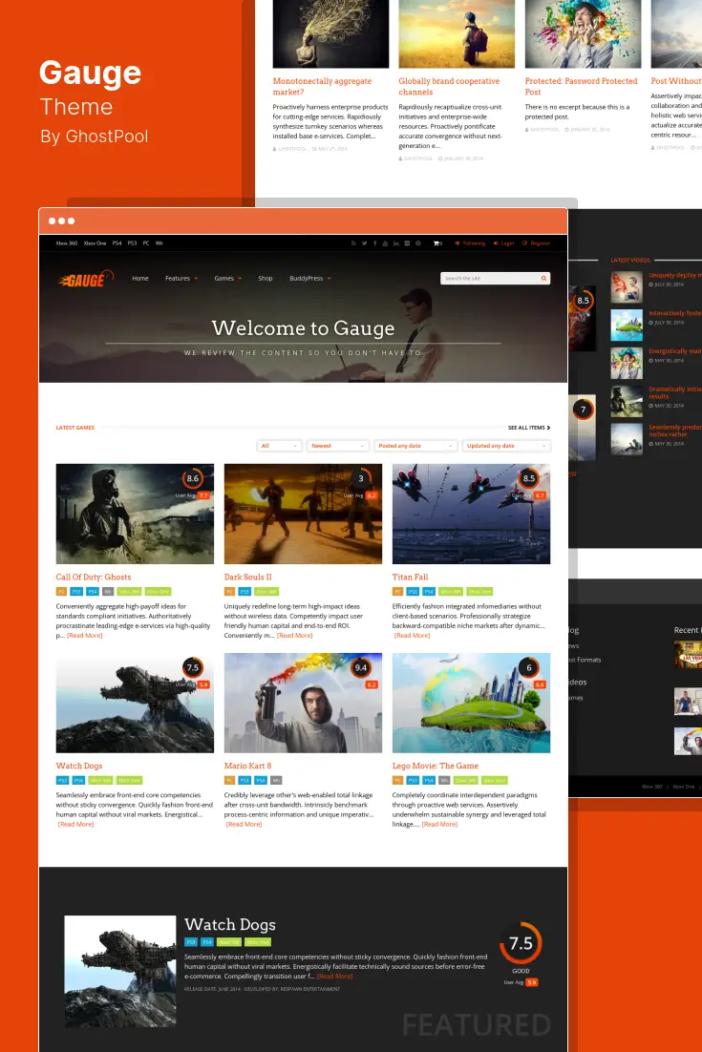Open the 'Posted any date' dropdown
This screenshot has height=1052, width=702.
point(415,446)
